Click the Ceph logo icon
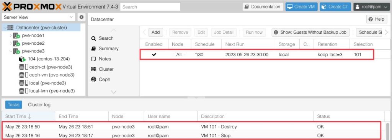The image size is (392, 140). click(93, 80)
